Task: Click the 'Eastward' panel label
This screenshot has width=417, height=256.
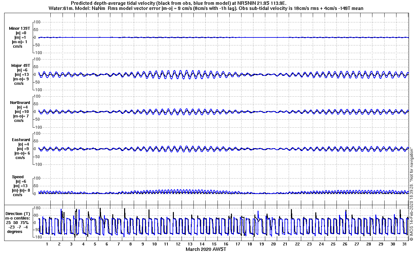Action: pos(21,140)
